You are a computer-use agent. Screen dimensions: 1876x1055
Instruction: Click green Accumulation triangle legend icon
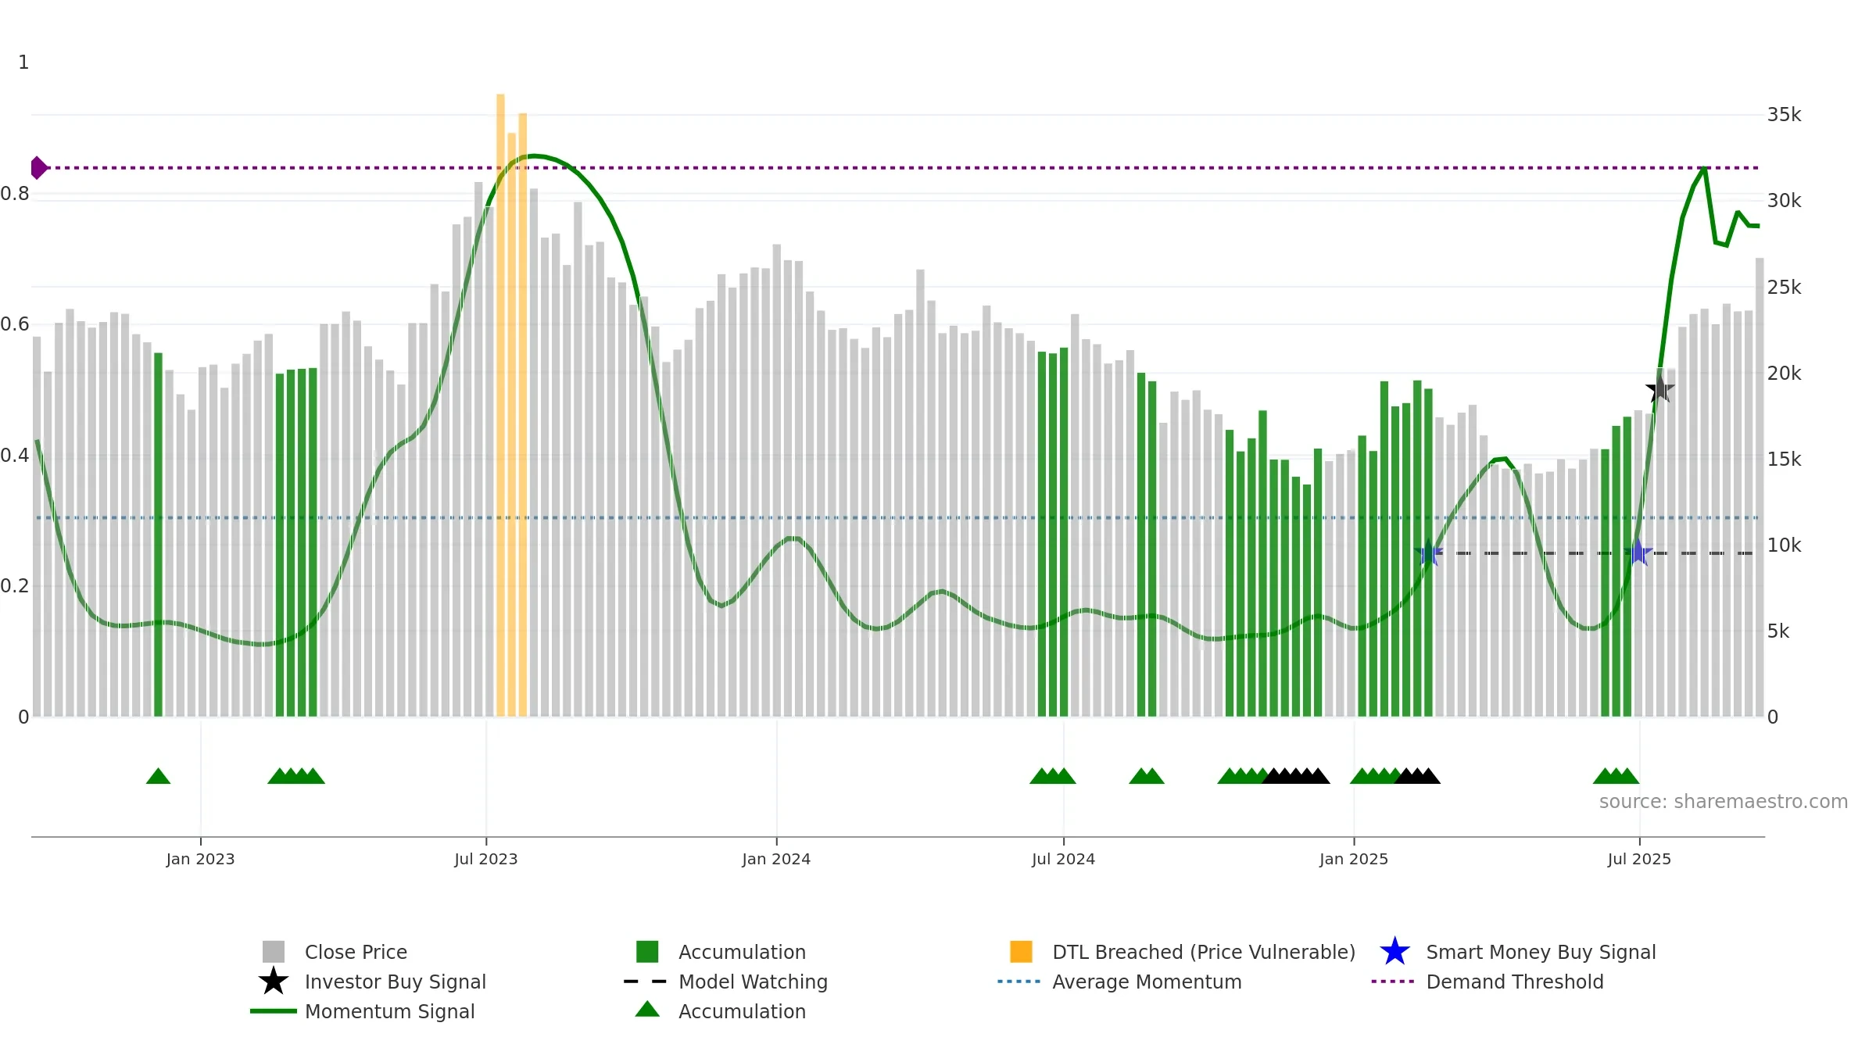pos(647,1009)
